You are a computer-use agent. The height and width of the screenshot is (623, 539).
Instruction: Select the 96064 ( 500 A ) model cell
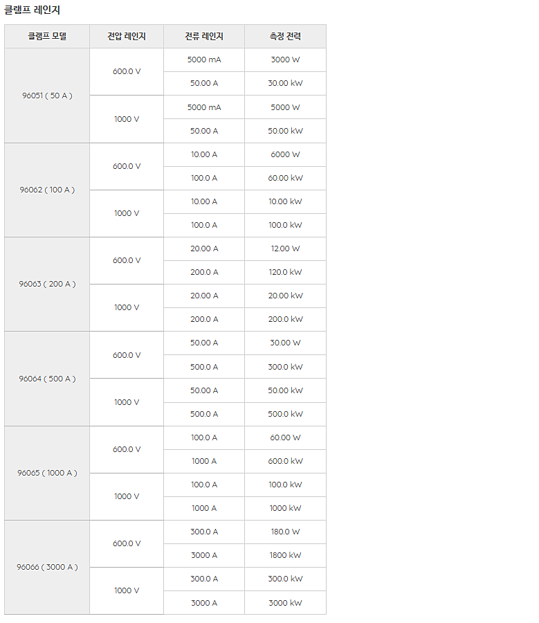(x=47, y=379)
